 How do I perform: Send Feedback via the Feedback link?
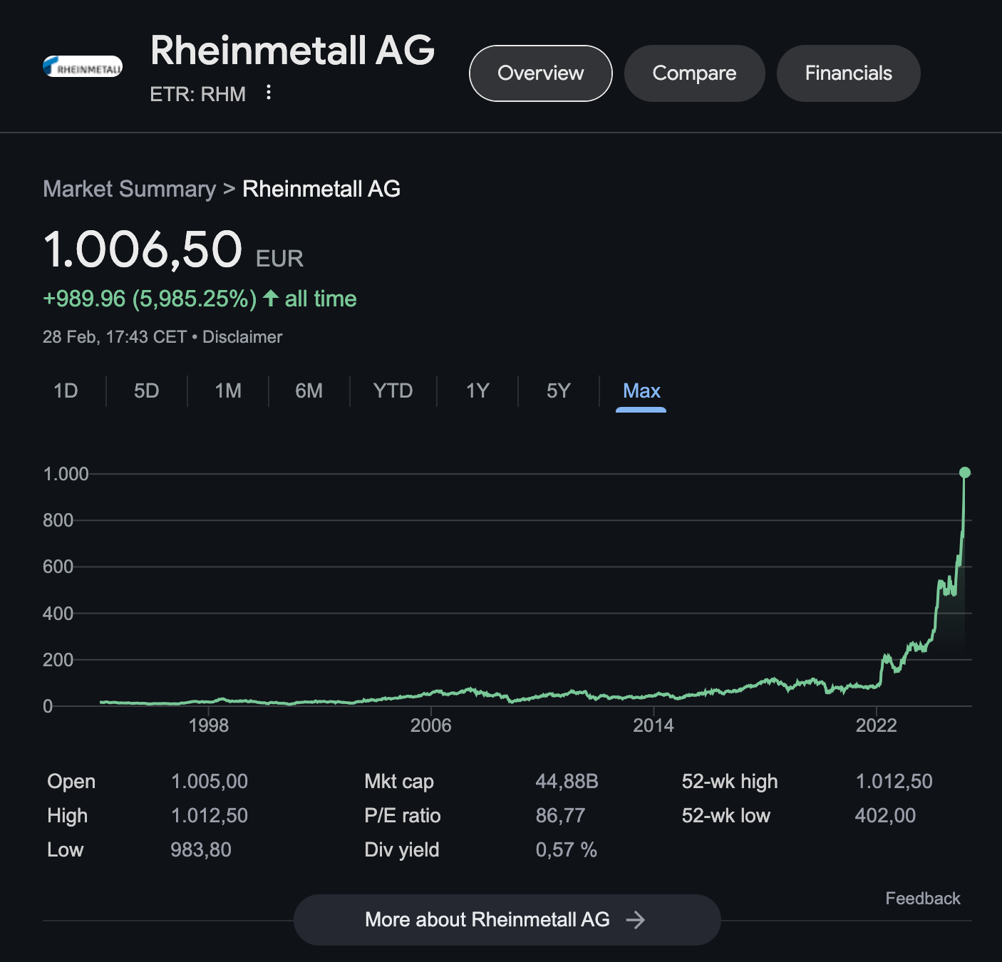[923, 899]
